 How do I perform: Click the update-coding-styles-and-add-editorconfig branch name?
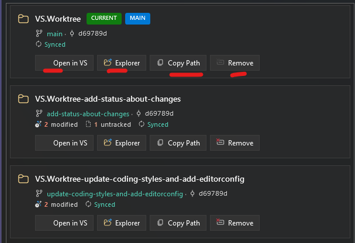click(115, 194)
